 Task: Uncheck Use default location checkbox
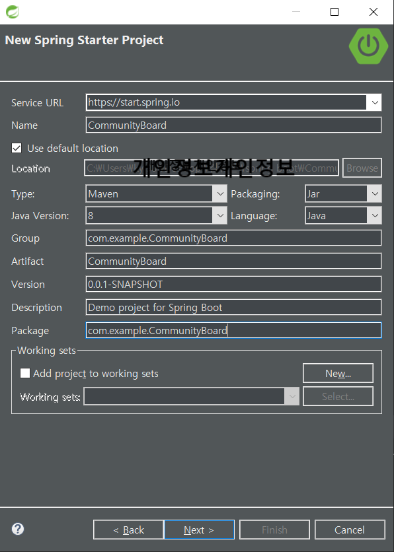(x=17, y=148)
